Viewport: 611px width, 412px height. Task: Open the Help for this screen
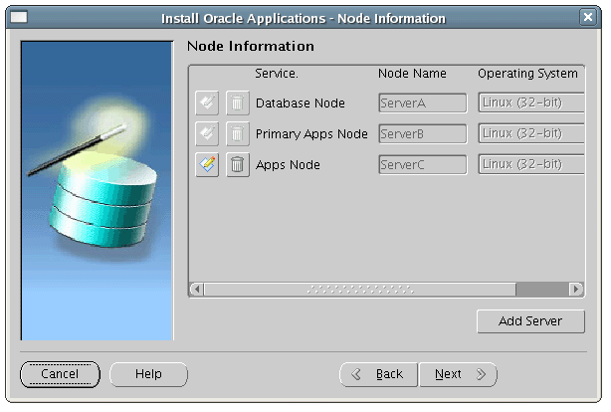(x=148, y=374)
